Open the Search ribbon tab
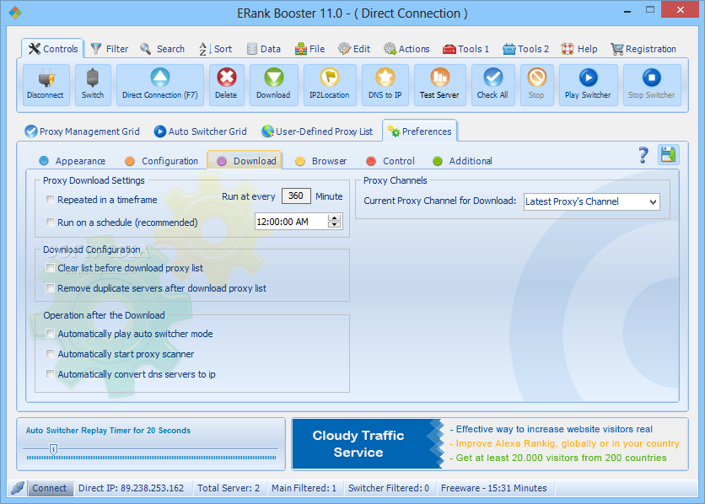The height and width of the screenshot is (504, 705). [163, 49]
